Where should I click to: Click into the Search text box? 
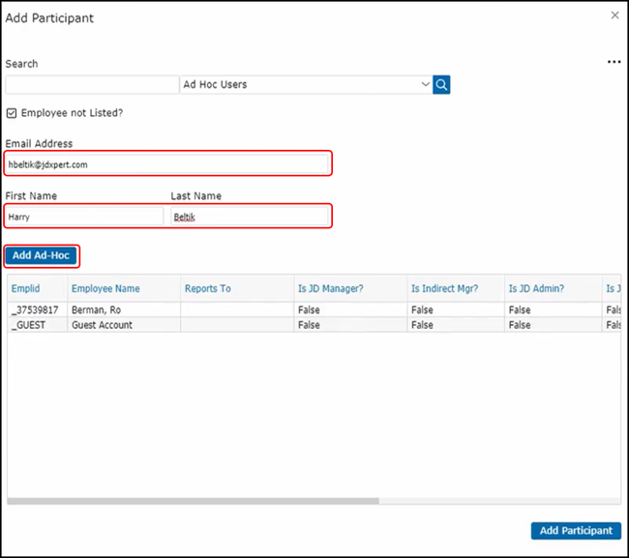(92, 85)
